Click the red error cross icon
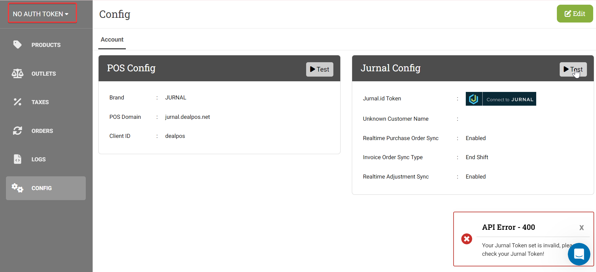 467,239
